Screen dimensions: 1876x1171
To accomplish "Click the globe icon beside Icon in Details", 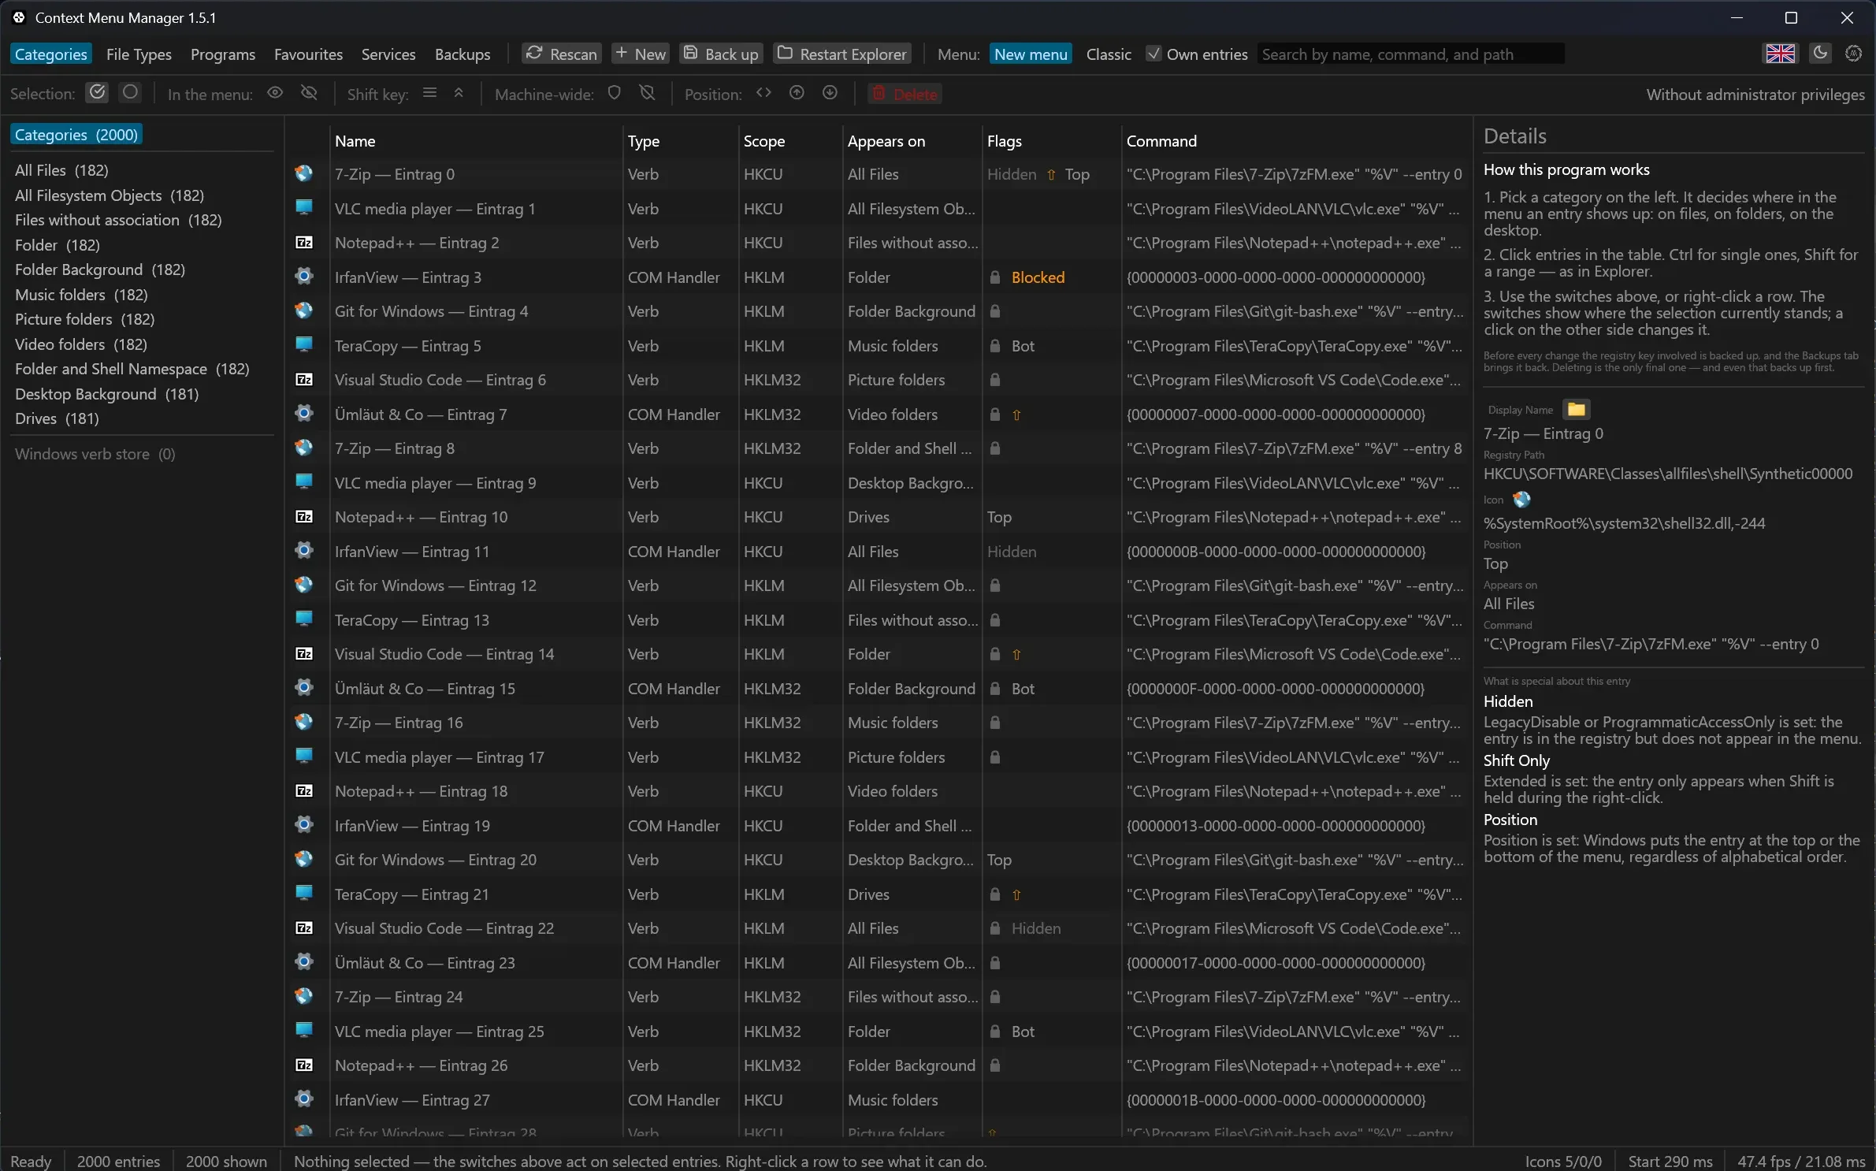I will click(1521, 499).
